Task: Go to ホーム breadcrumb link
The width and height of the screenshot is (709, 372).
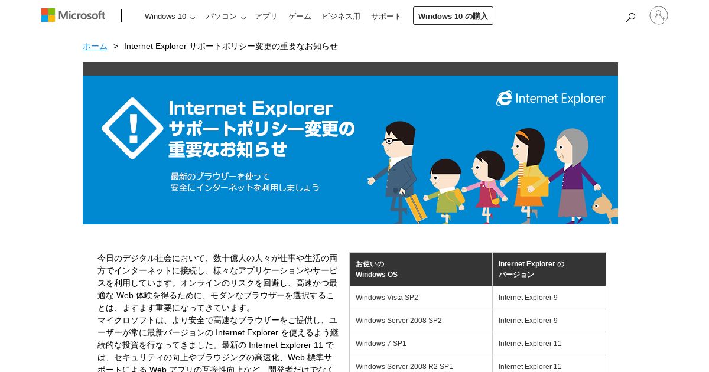Action: coord(95,46)
